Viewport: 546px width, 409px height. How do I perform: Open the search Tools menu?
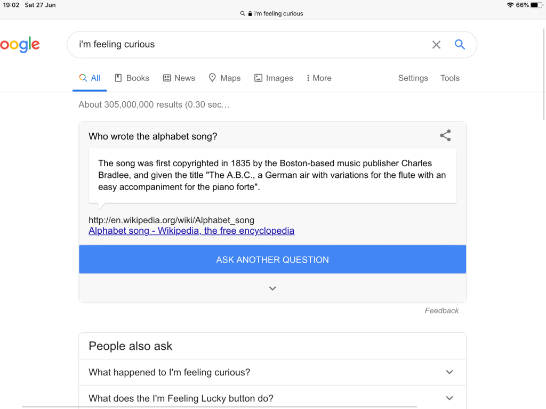click(449, 78)
